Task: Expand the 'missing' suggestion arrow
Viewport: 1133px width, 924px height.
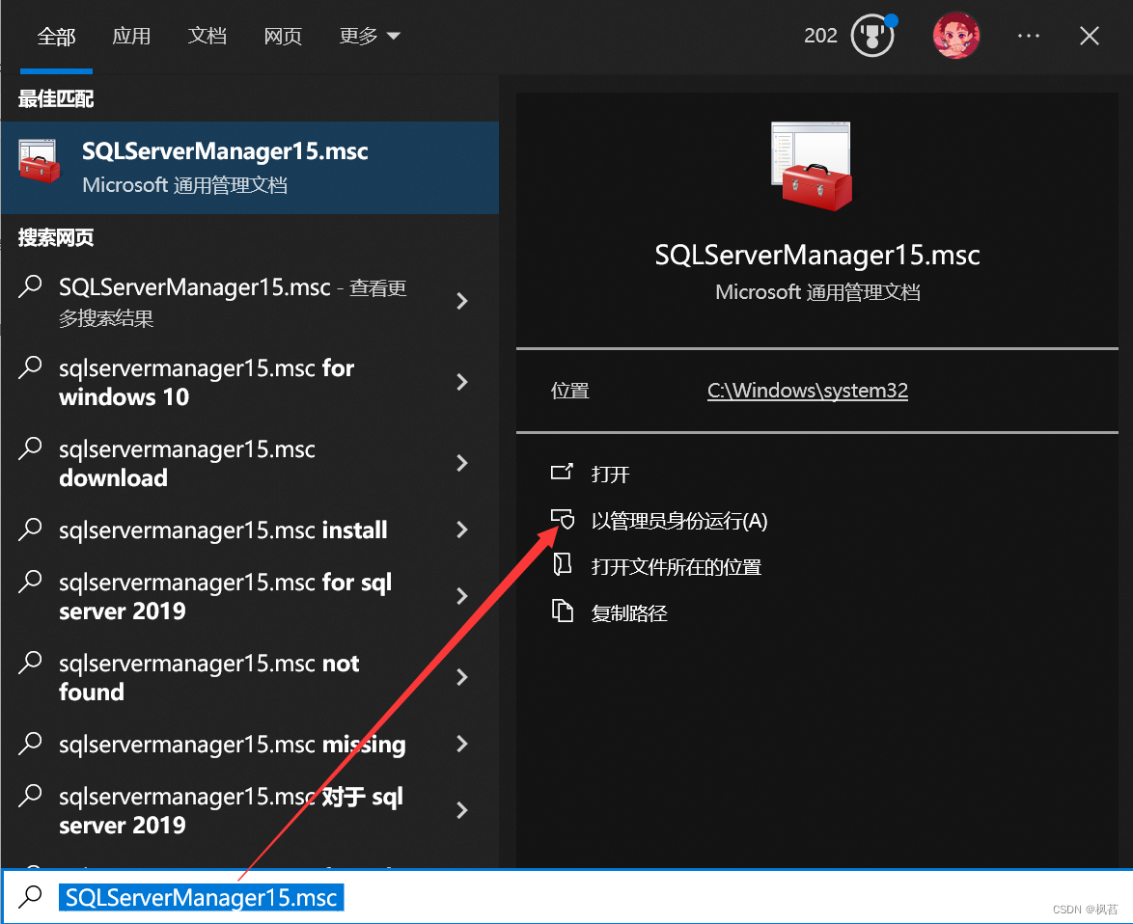Action: point(462,744)
